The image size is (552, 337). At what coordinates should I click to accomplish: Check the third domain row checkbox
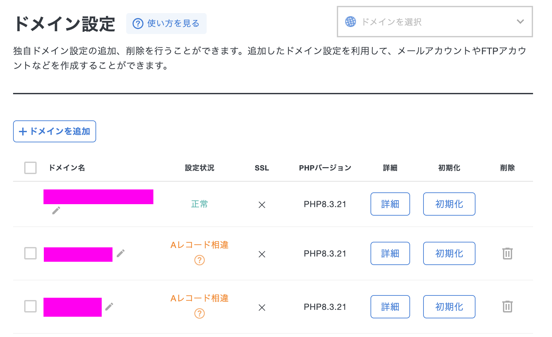(30, 307)
